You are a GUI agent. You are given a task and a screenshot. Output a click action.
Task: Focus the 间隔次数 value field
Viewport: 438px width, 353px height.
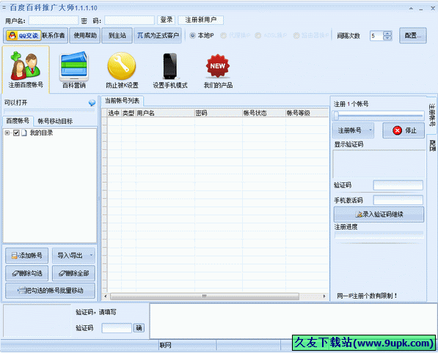[x=377, y=36]
